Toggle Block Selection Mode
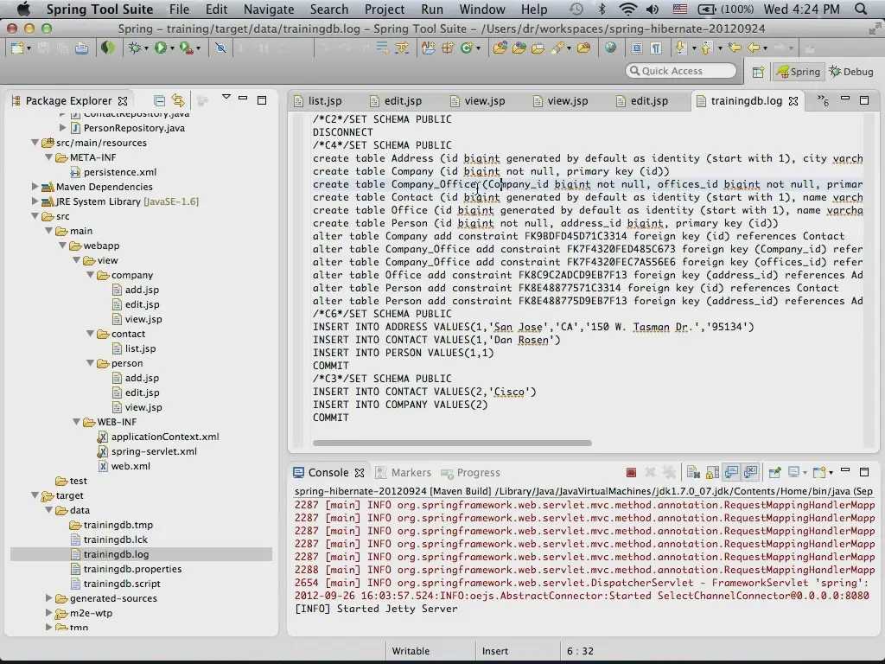The image size is (885, 664). [x=637, y=48]
